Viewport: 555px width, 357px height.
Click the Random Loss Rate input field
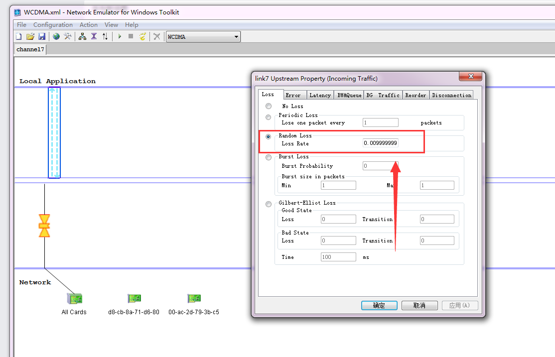380,143
